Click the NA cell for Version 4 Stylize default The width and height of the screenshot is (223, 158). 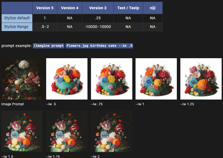point(70,18)
